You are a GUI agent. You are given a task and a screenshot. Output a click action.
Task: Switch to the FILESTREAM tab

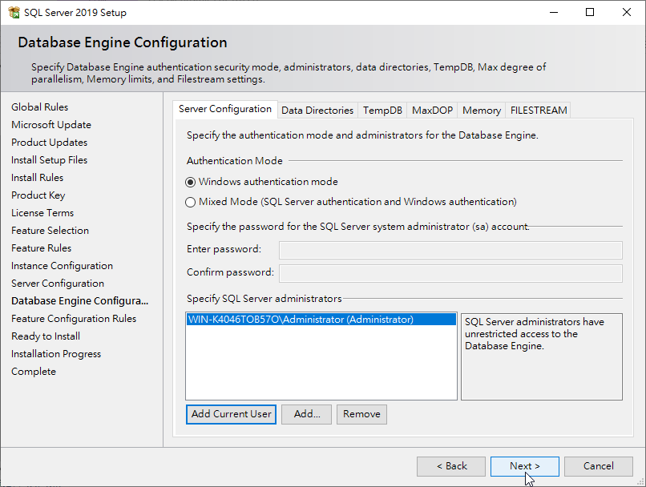point(538,111)
